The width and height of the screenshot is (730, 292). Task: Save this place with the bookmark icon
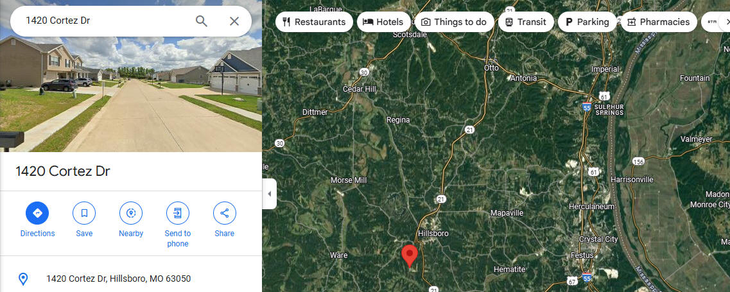coord(84,213)
